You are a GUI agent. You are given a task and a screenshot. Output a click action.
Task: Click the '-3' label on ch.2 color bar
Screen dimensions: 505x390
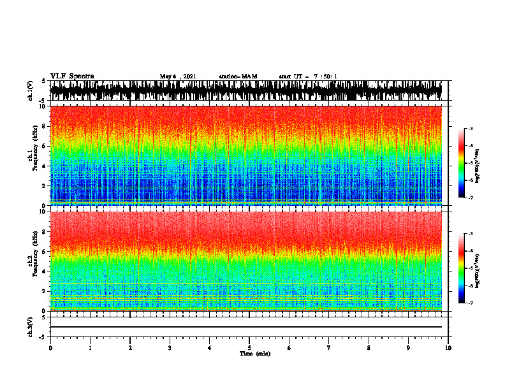(x=470, y=234)
